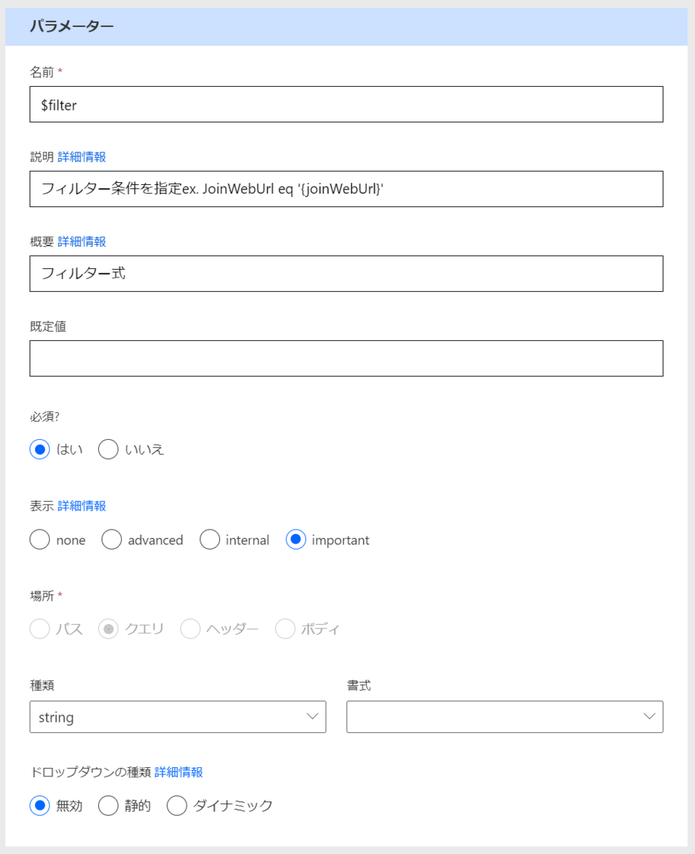
Task: Click the empty 既定値 default value field
Action: pyautogui.click(x=346, y=359)
